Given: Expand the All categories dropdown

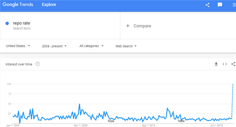Looking at the screenshot, I should [x=91, y=46].
